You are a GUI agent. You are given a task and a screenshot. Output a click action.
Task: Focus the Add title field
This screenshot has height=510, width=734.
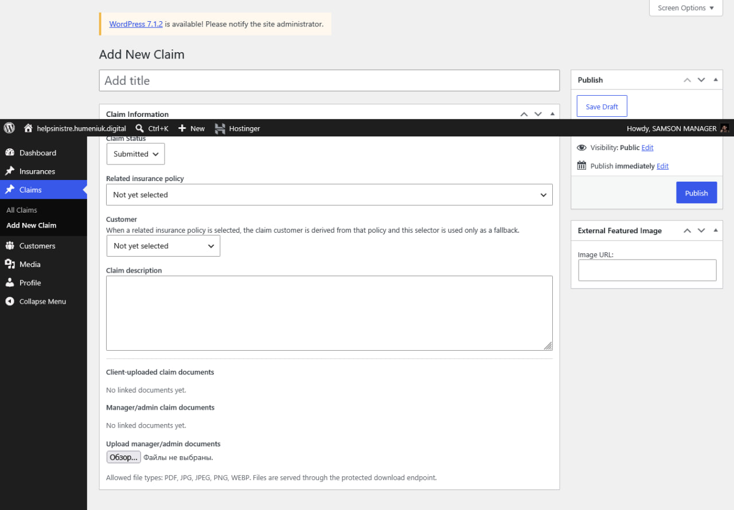tap(329, 80)
